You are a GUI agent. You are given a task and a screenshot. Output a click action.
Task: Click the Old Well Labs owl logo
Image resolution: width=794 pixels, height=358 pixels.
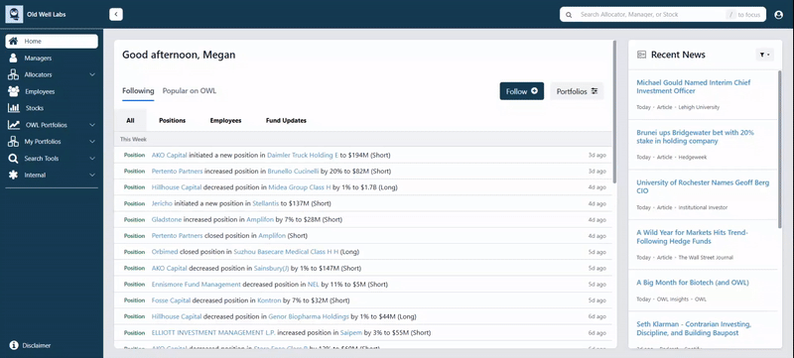point(14,14)
